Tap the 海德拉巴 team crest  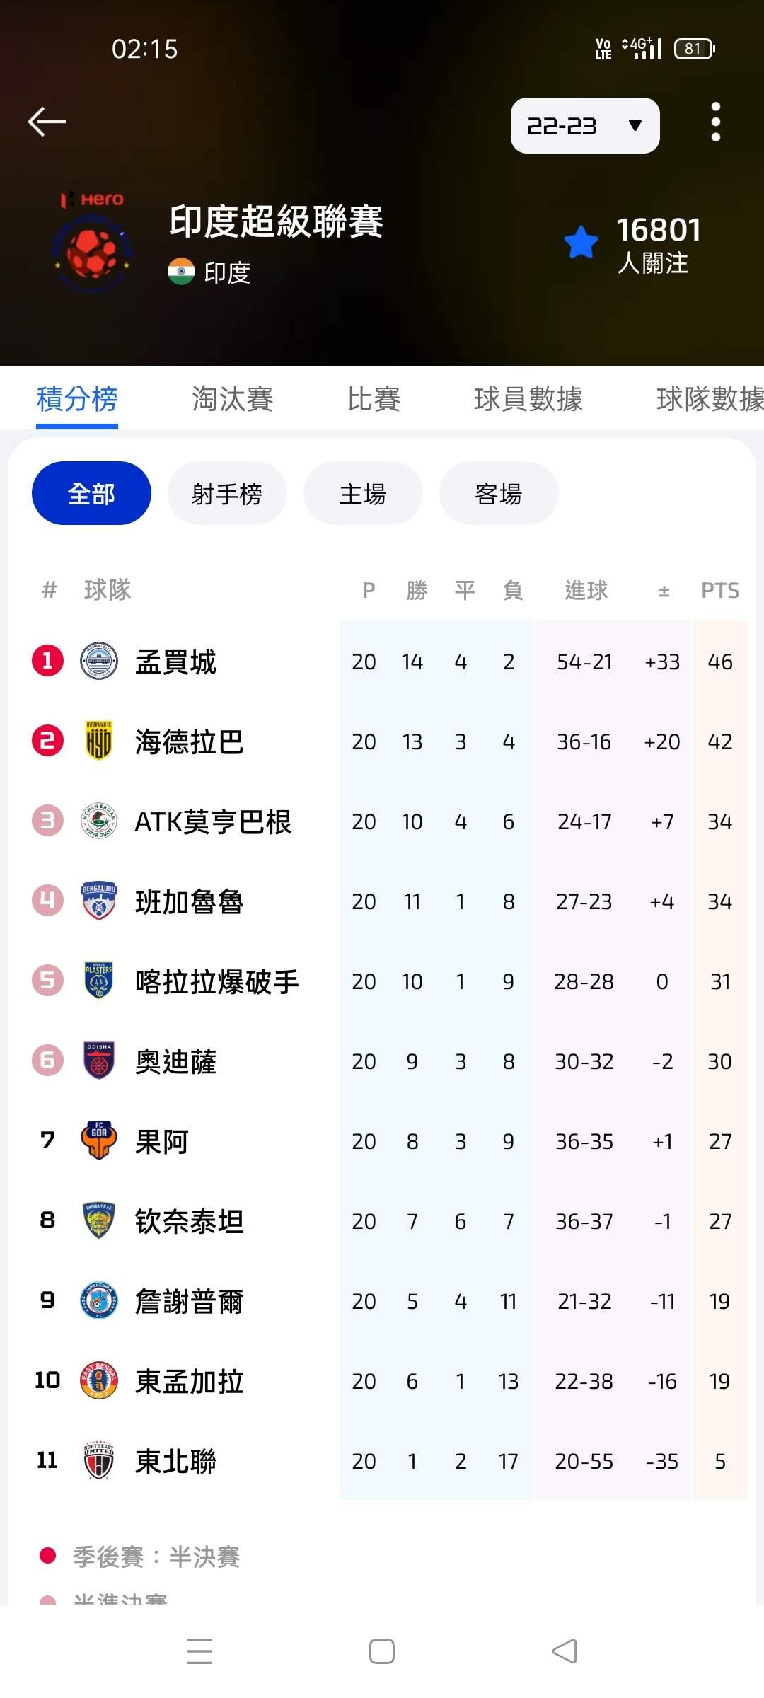pyautogui.click(x=99, y=741)
